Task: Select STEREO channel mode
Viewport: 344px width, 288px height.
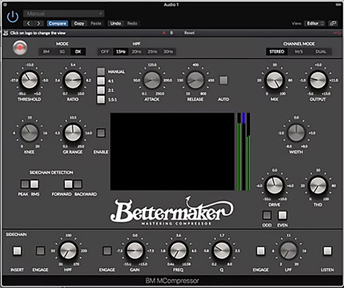Action: click(x=277, y=52)
